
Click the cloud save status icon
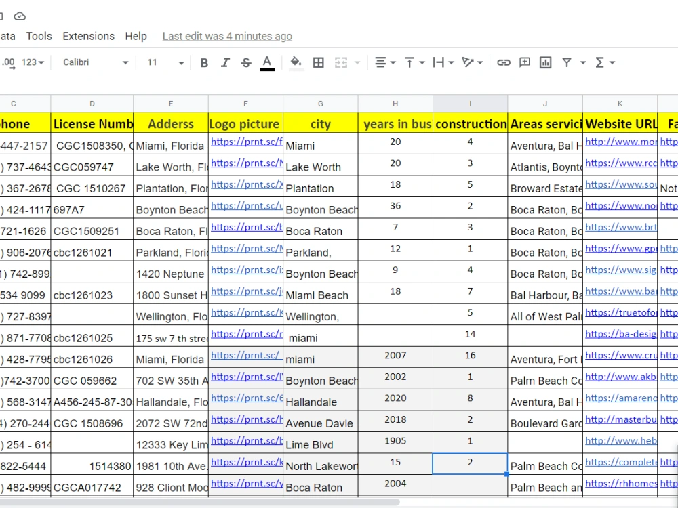coord(20,16)
